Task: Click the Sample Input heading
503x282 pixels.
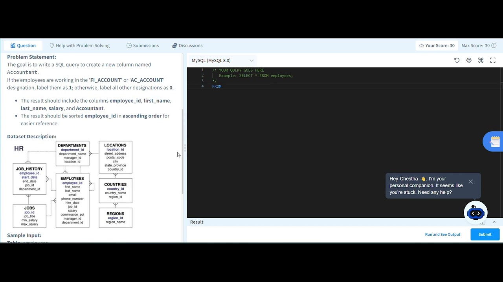Action: click(24, 235)
